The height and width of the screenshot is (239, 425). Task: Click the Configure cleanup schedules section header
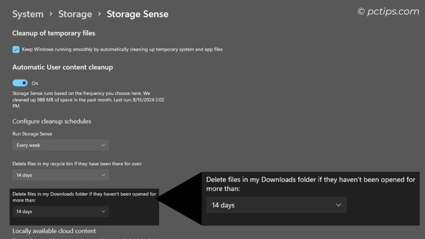(51, 121)
